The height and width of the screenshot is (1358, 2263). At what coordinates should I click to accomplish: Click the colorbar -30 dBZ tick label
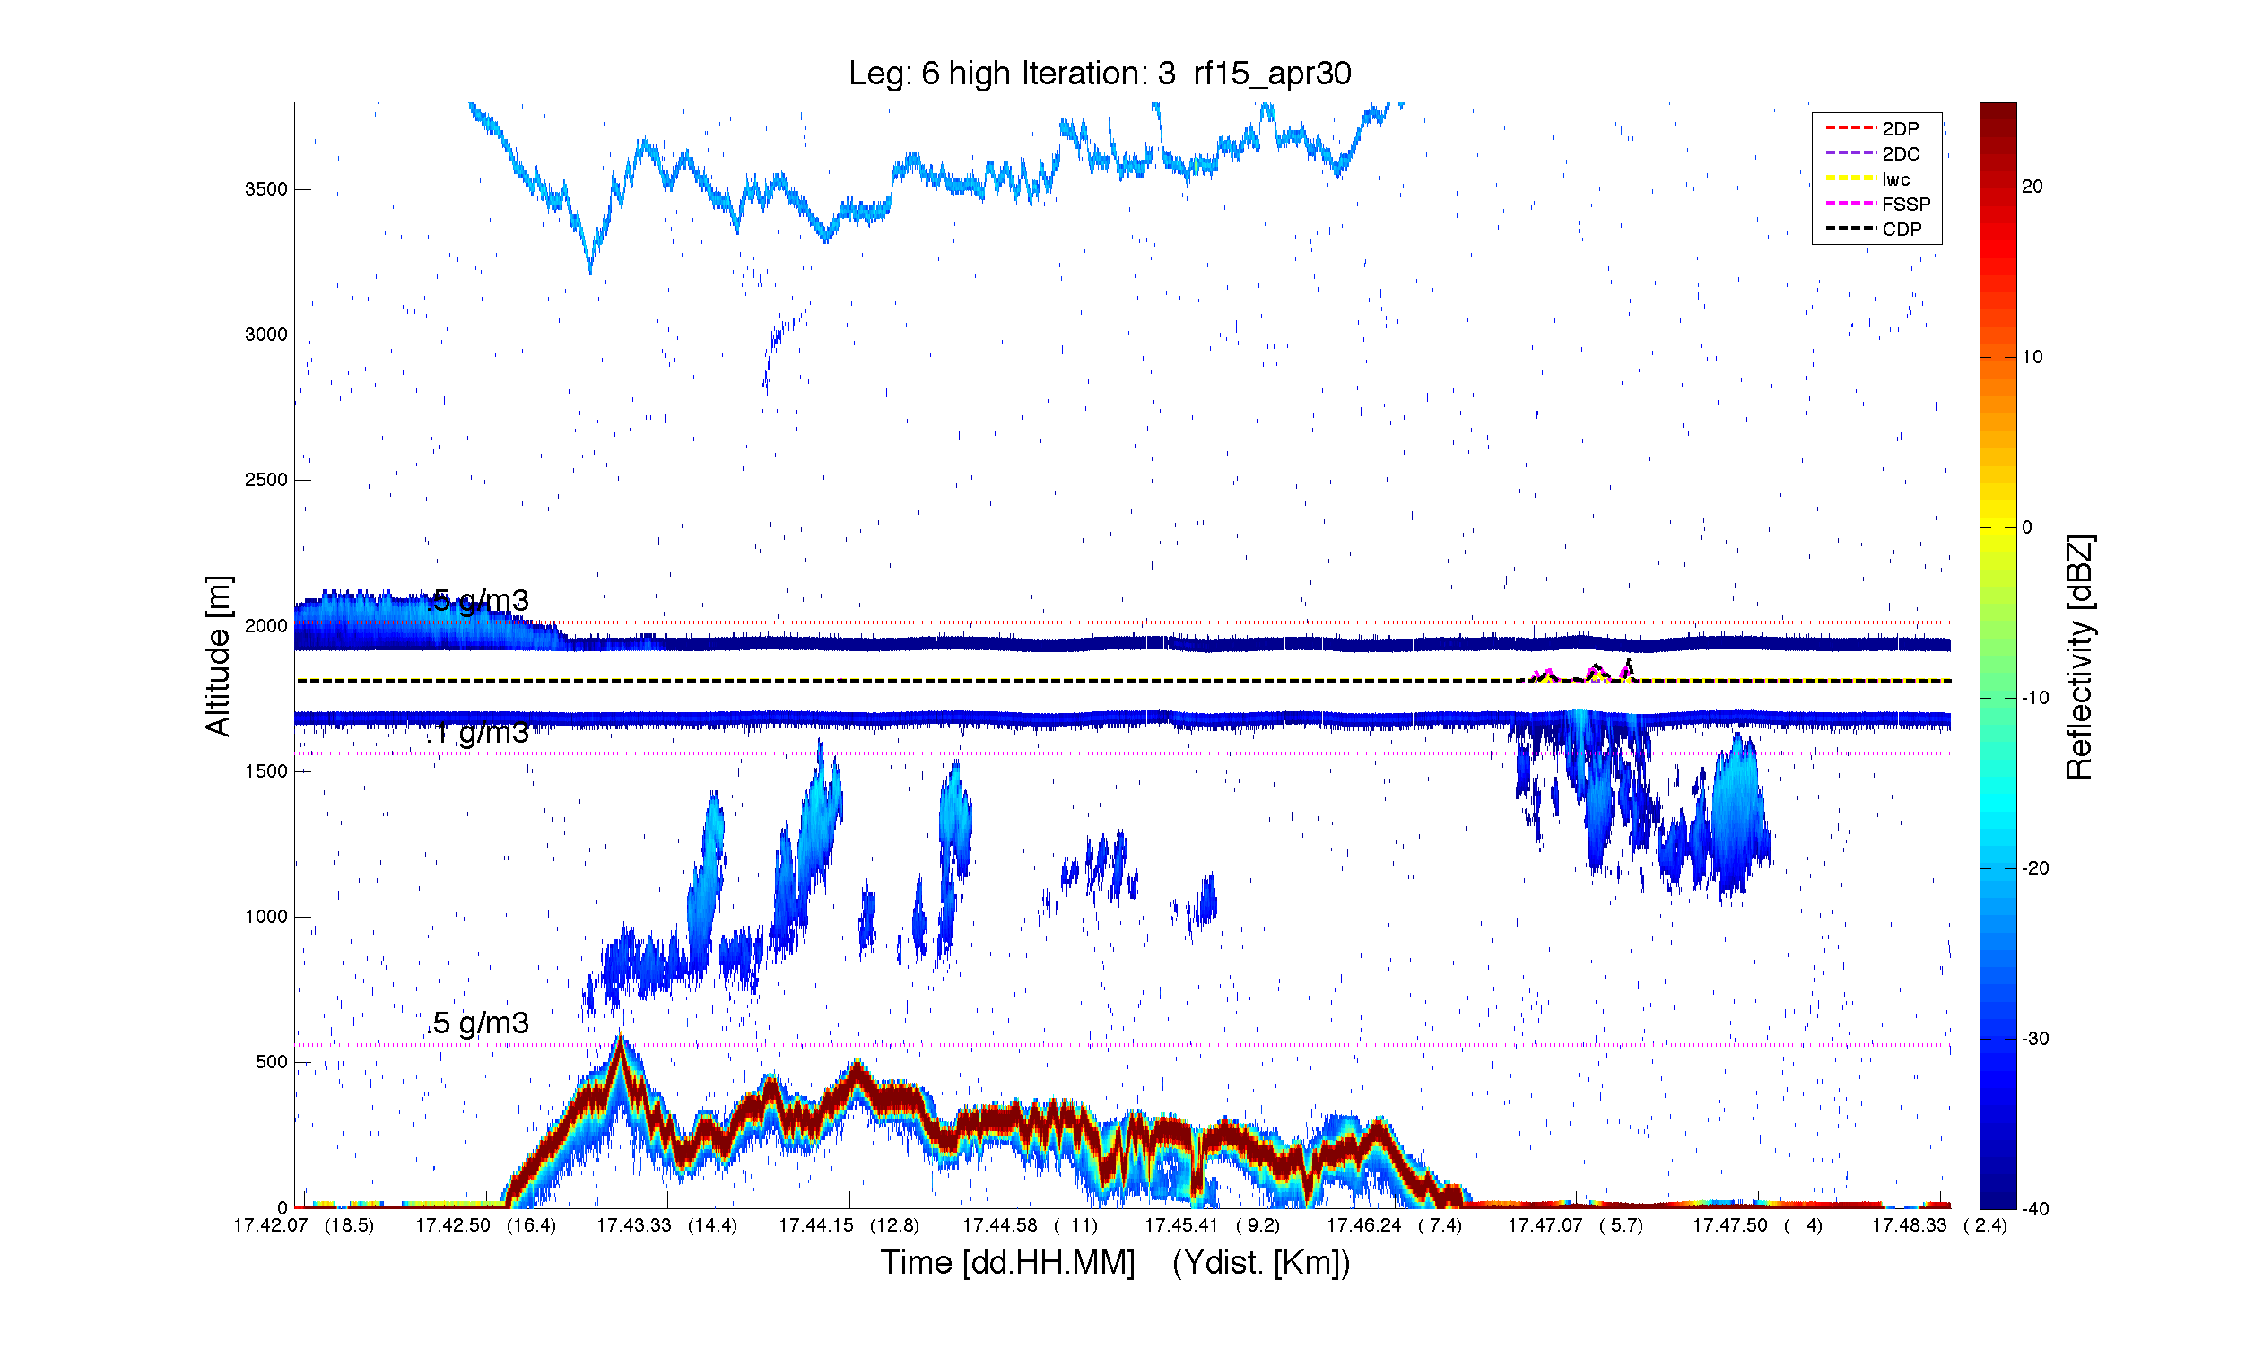[2035, 1039]
